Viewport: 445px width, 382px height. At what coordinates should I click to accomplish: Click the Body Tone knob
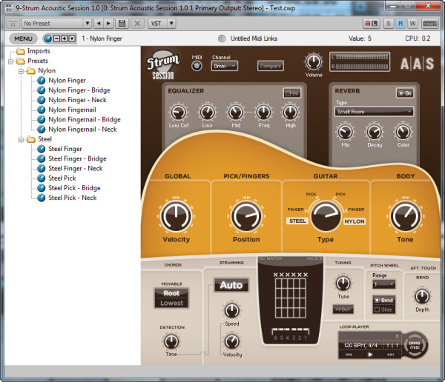coord(406,216)
